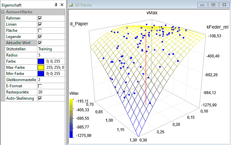Select the Farbe property label
The image size is (231, 145).
coord(11,61)
